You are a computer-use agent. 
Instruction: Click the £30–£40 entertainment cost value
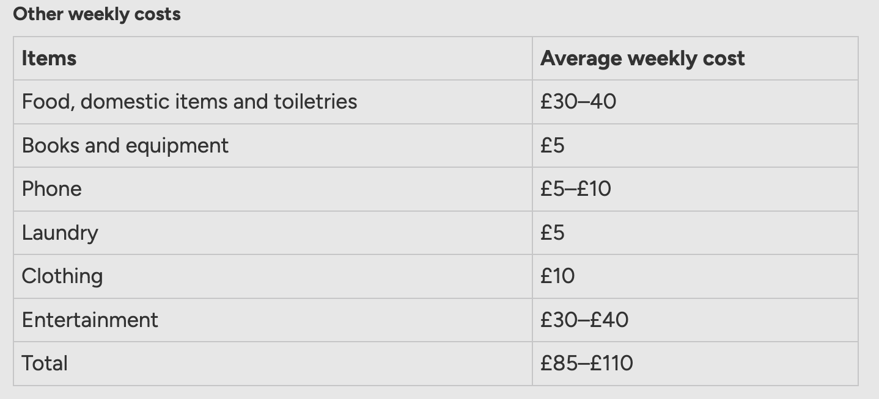584,320
